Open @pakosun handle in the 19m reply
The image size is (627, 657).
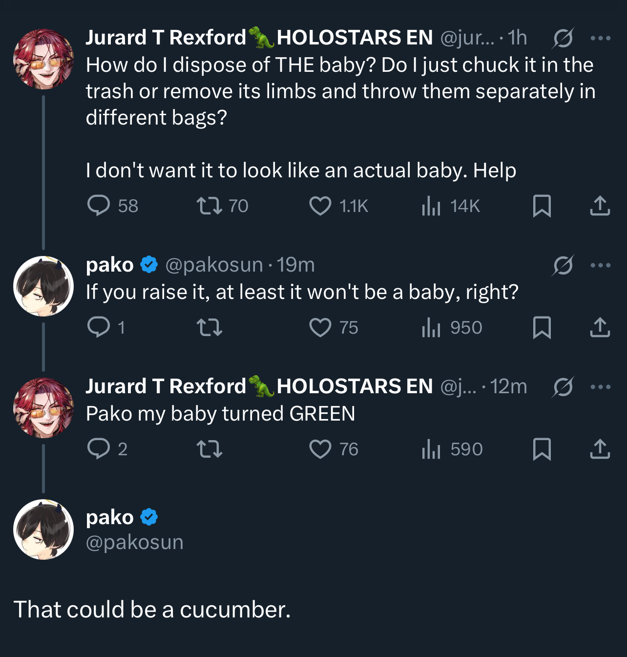pyautogui.click(x=214, y=265)
